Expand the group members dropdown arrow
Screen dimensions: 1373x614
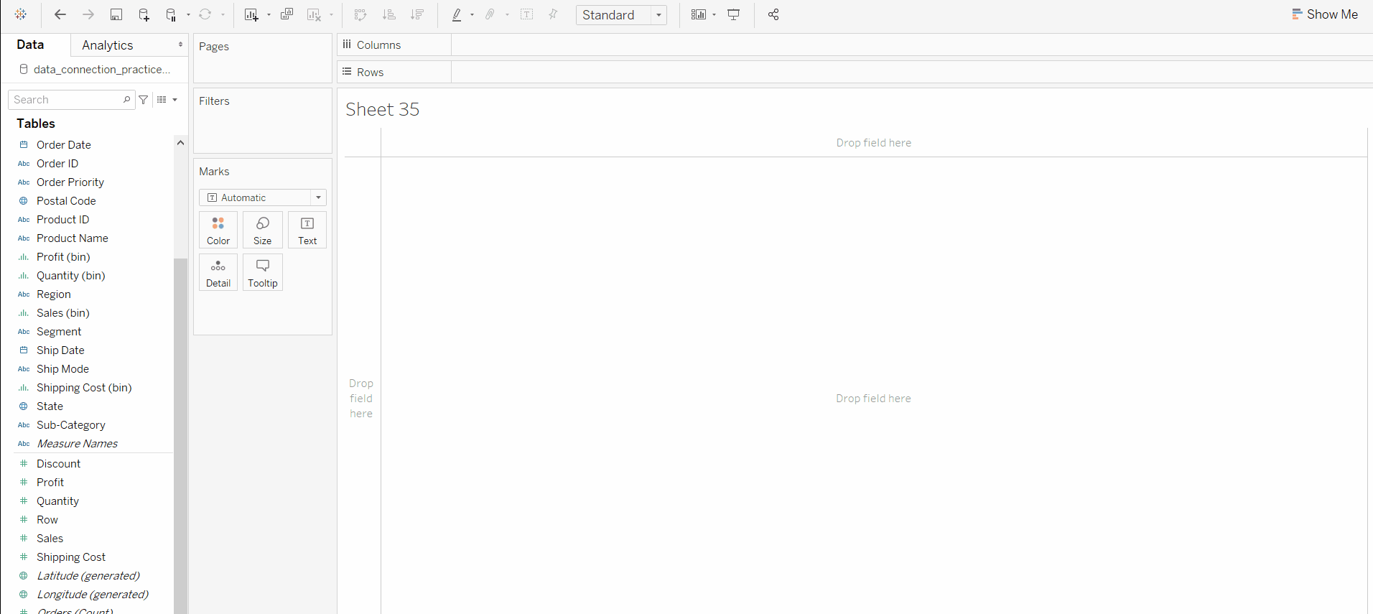507,15
